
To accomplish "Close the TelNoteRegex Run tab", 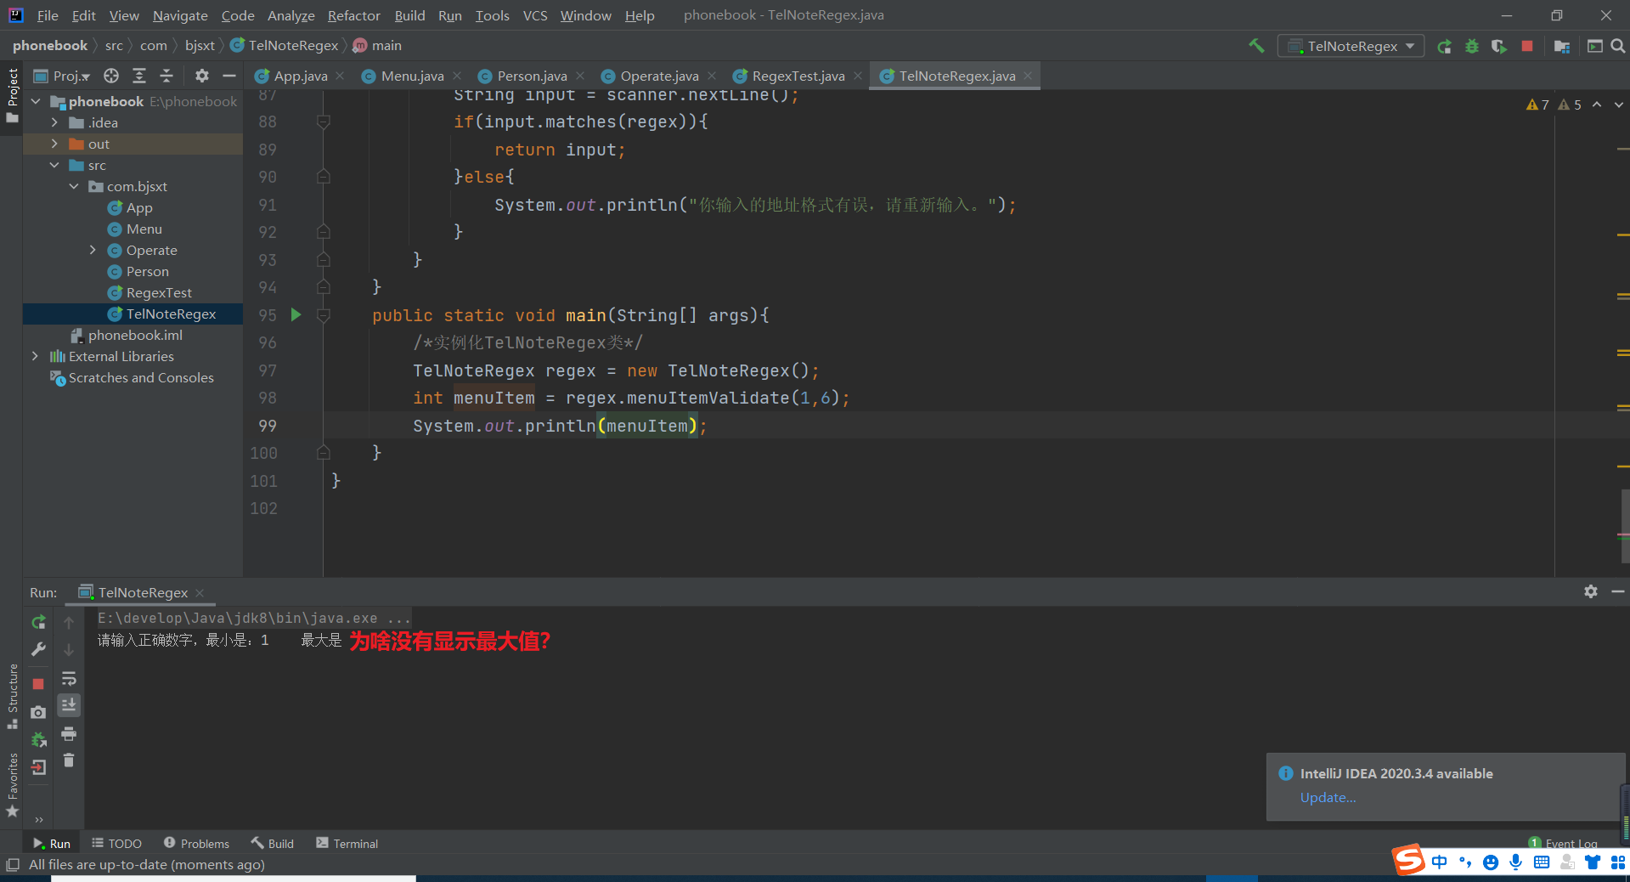I will (x=200, y=592).
